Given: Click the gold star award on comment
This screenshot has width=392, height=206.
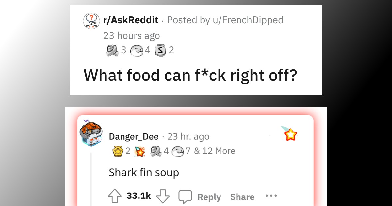Looking at the screenshot, I should (x=118, y=151).
